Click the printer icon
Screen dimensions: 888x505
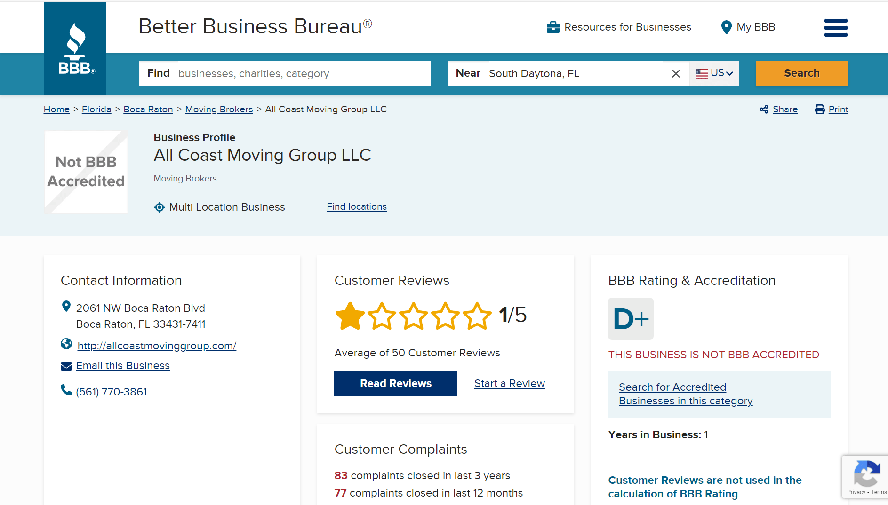point(820,110)
